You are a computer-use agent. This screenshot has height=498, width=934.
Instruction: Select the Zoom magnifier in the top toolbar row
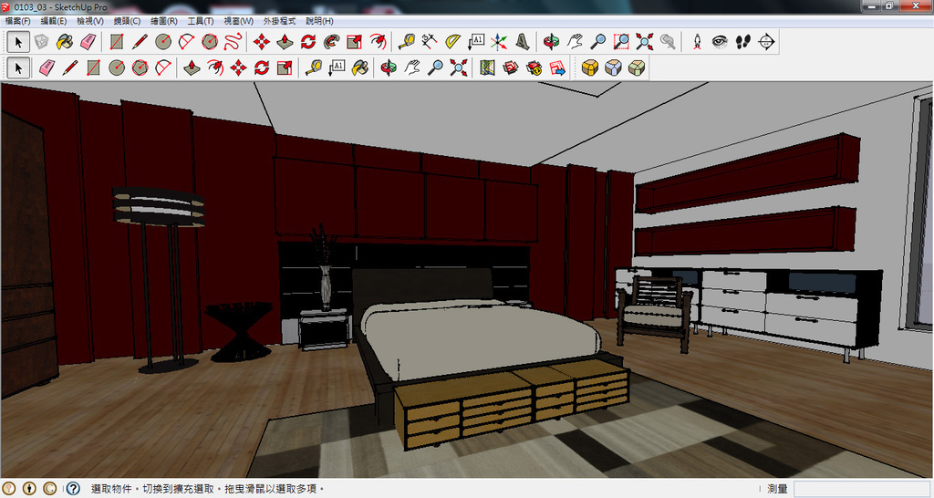(x=598, y=42)
